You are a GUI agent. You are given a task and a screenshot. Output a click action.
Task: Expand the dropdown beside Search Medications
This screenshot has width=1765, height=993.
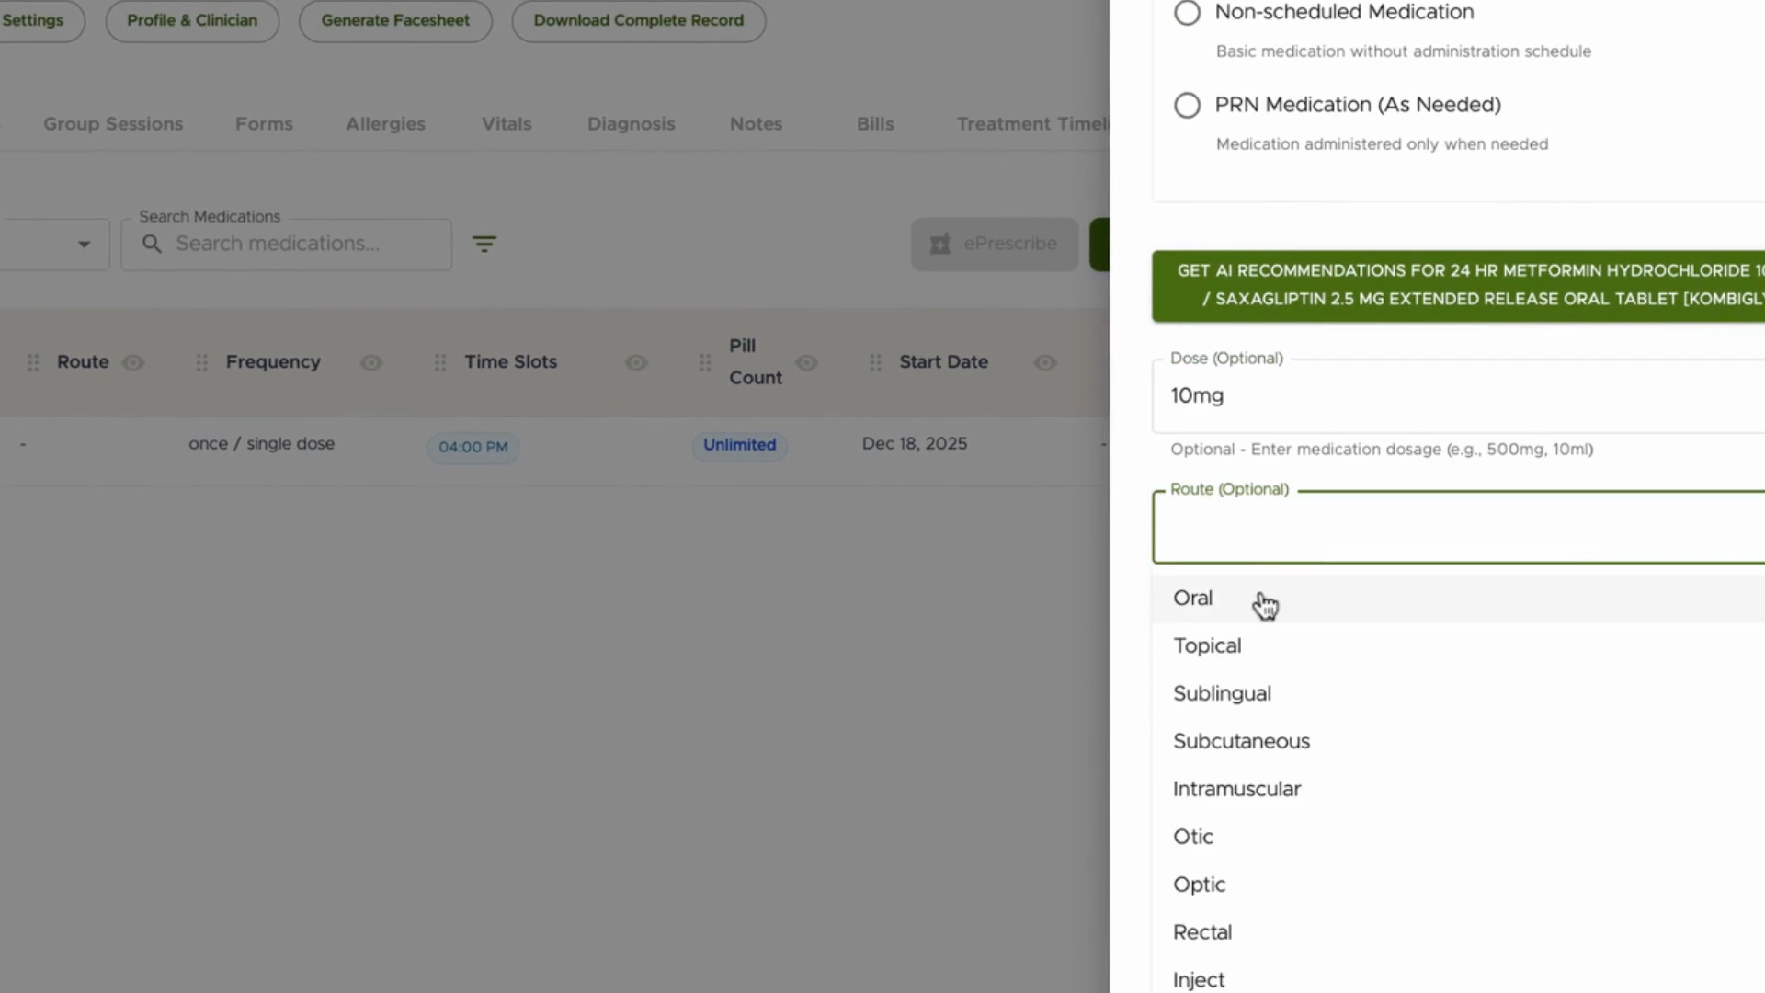click(85, 244)
